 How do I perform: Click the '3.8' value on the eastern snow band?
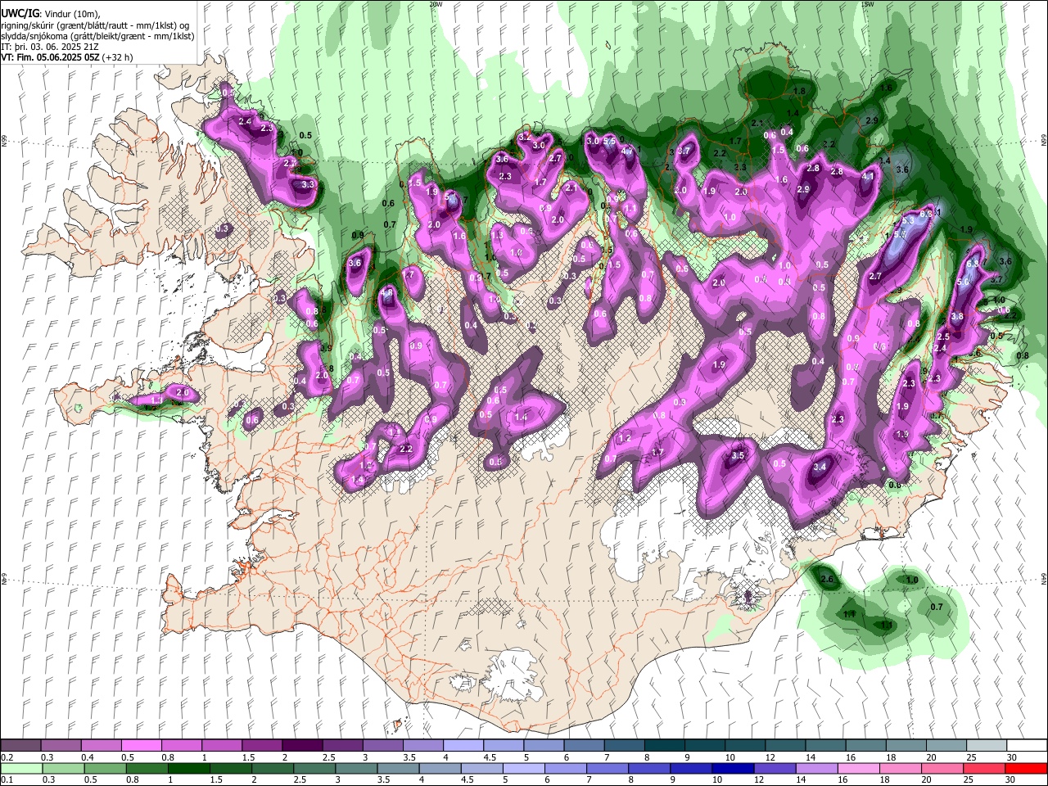(957, 317)
